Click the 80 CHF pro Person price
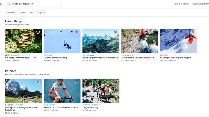 (x=129, y=60)
